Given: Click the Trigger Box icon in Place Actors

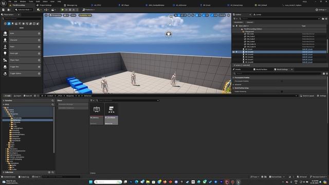Looking at the screenshot, I should tap(5, 67).
